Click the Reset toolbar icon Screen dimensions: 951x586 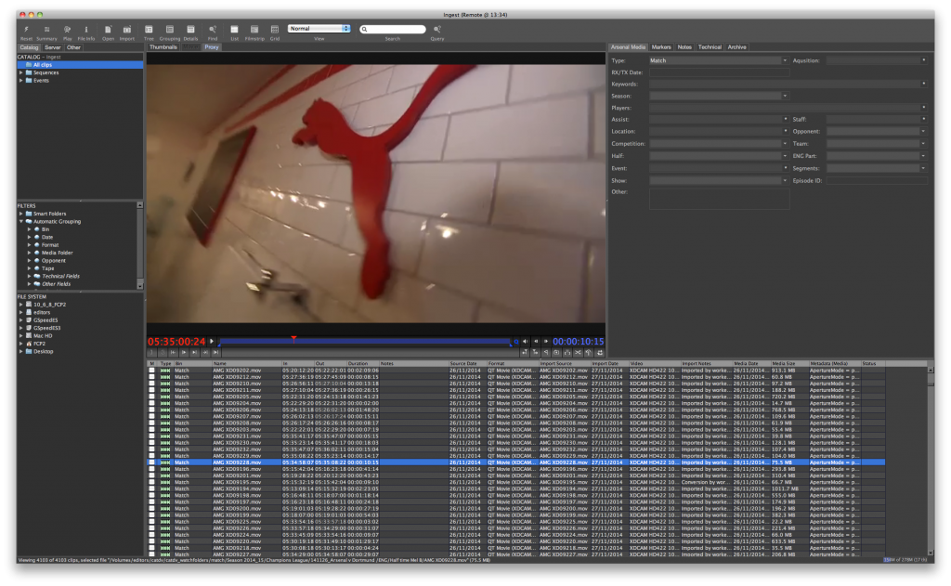[26, 30]
